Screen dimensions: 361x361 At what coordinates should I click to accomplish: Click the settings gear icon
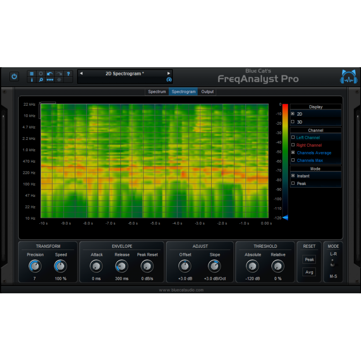pyautogui.click(x=41, y=74)
